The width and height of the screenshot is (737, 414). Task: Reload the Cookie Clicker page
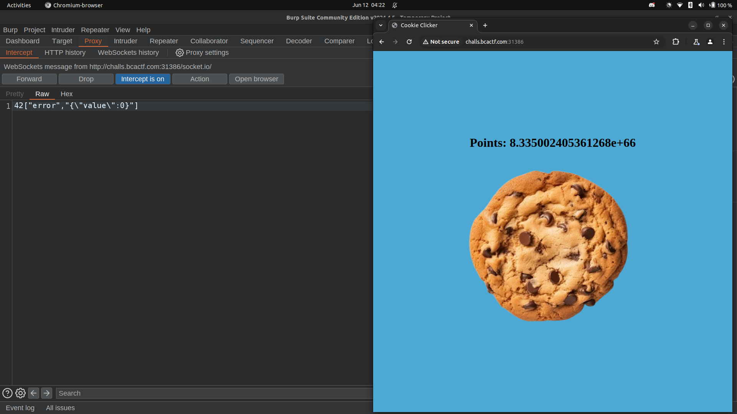[x=409, y=42]
